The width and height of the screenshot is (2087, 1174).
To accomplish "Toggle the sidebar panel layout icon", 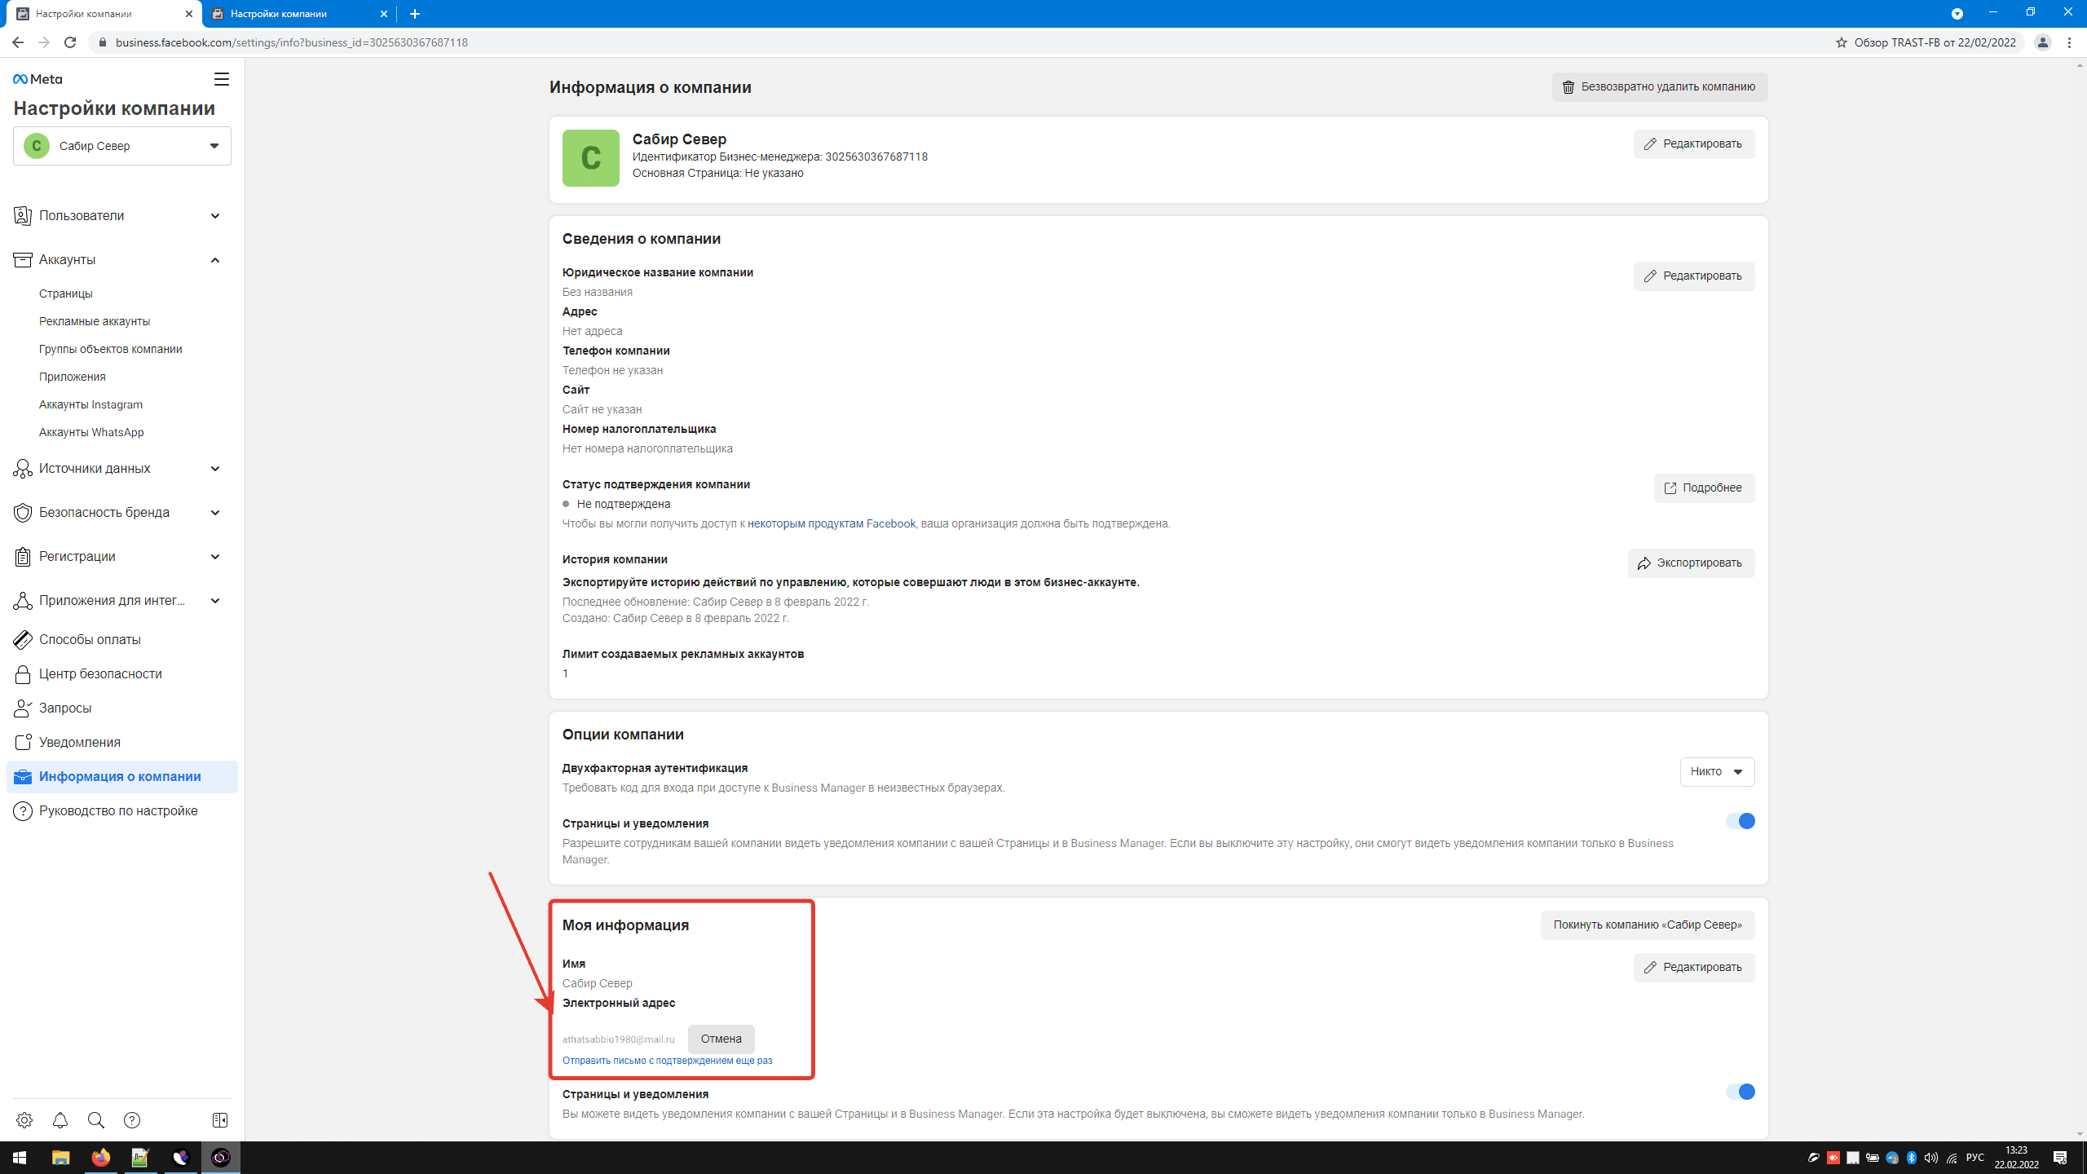I will click(x=220, y=1120).
